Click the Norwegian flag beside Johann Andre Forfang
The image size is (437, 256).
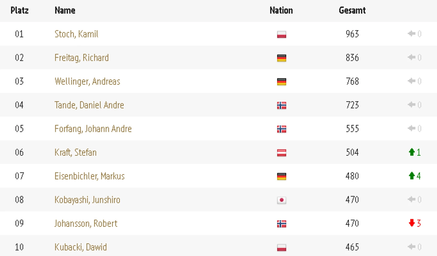pyautogui.click(x=281, y=129)
